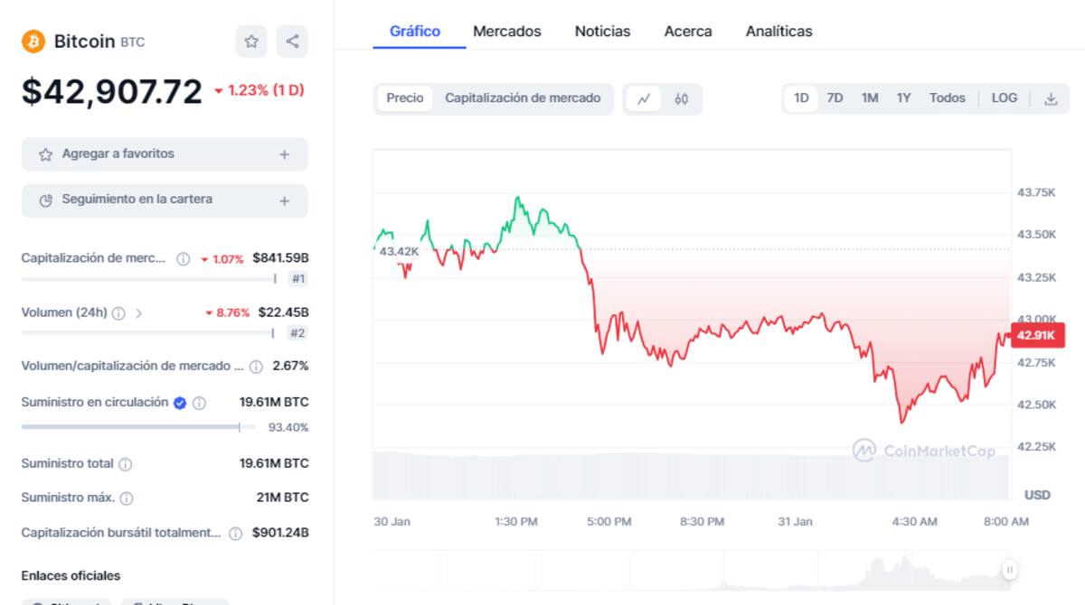The height and width of the screenshot is (605, 1085).
Task: Click info icon next to Suministro máx.
Action: pyautogui.click(x=127, y=498)
